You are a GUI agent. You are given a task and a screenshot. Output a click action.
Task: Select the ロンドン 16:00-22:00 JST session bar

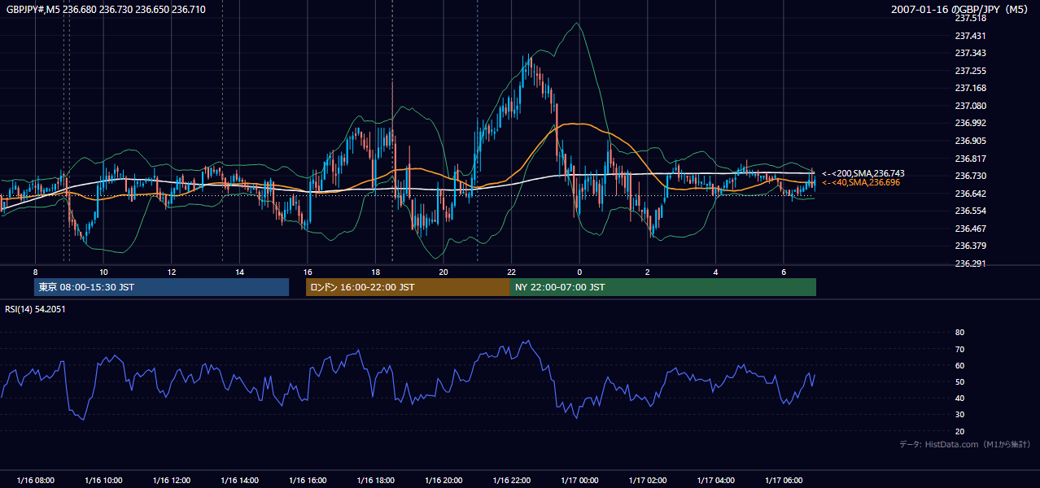tap(408, 287)
